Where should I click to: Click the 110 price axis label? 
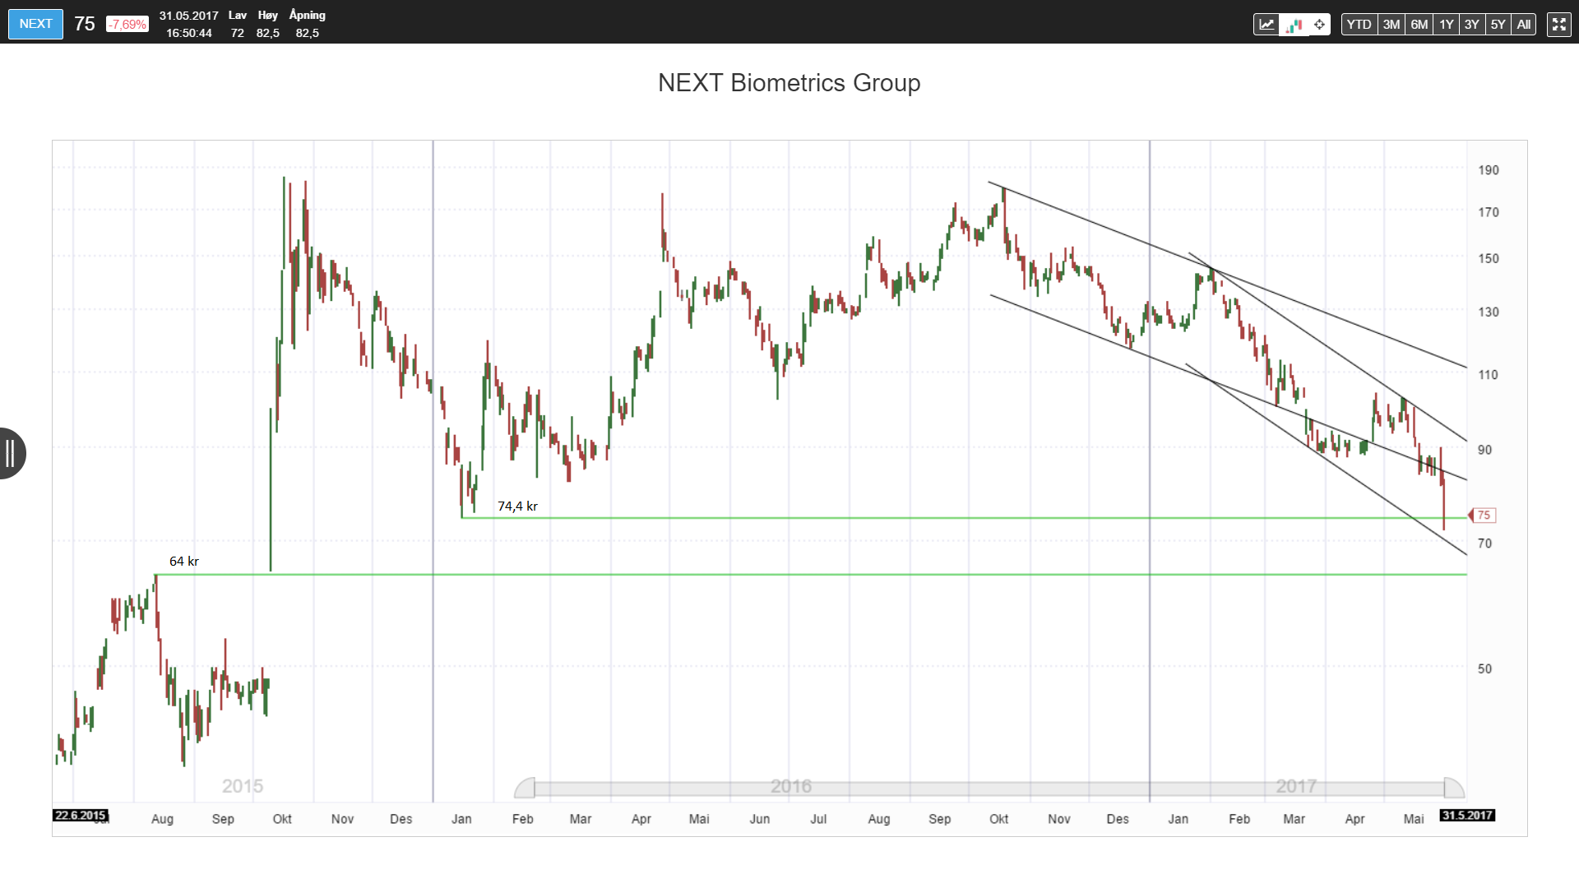(x=1489, y=375)
